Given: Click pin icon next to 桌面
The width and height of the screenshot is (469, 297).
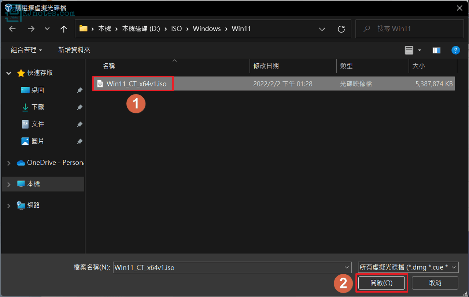Looking at the screenshot, I should [80, 90].
